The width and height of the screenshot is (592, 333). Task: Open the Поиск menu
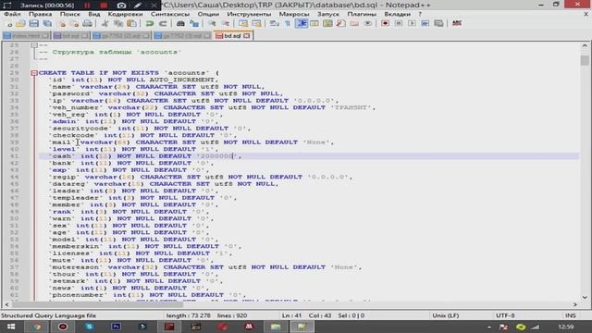(x=70, y=14)
